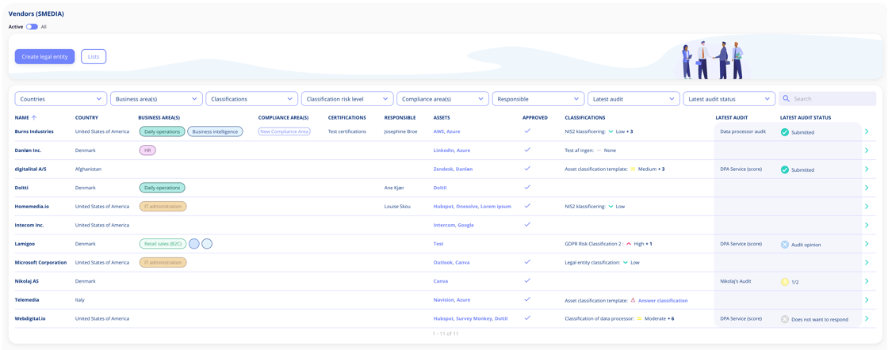The height and width of the screenshot is (350, 888).
Task: Open the Outlook, Canva assets link
Action: pos(451,262)
